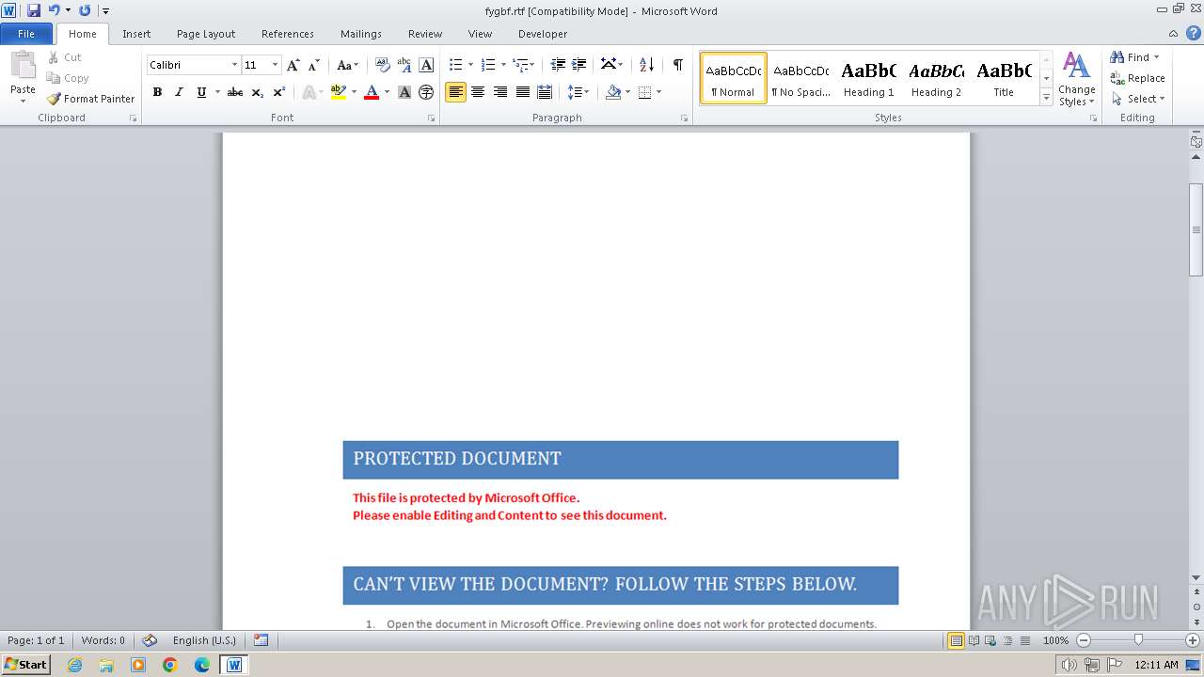The image size is (1204, 677).
Task: Switch to Full Screen Reading view
Action: (974, 640)
